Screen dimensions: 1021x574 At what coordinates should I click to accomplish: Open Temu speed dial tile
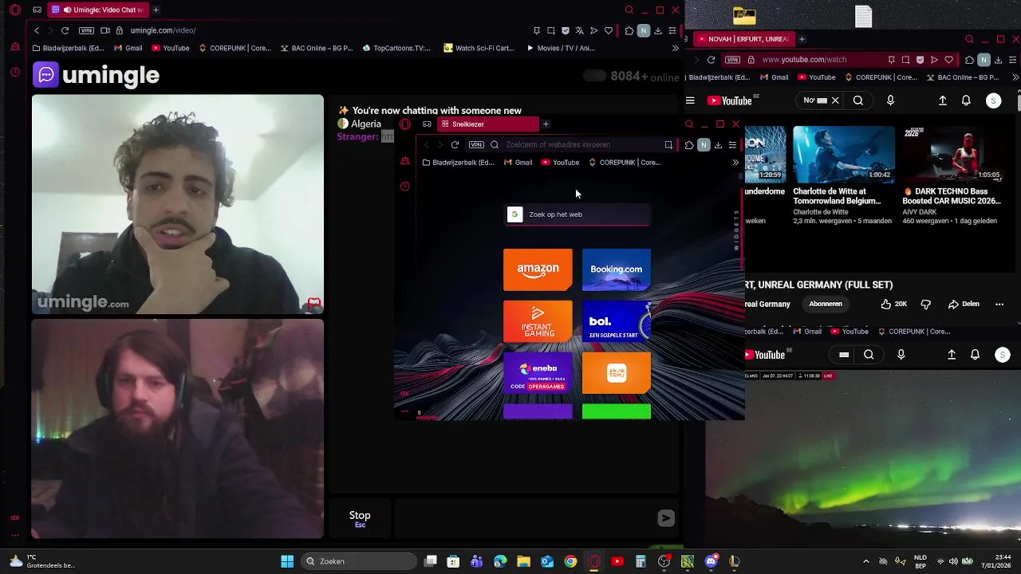coord(617,373)
